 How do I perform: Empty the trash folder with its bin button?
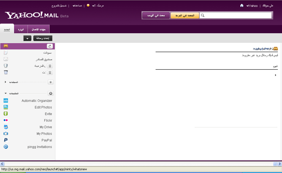(x=50, y=72)
